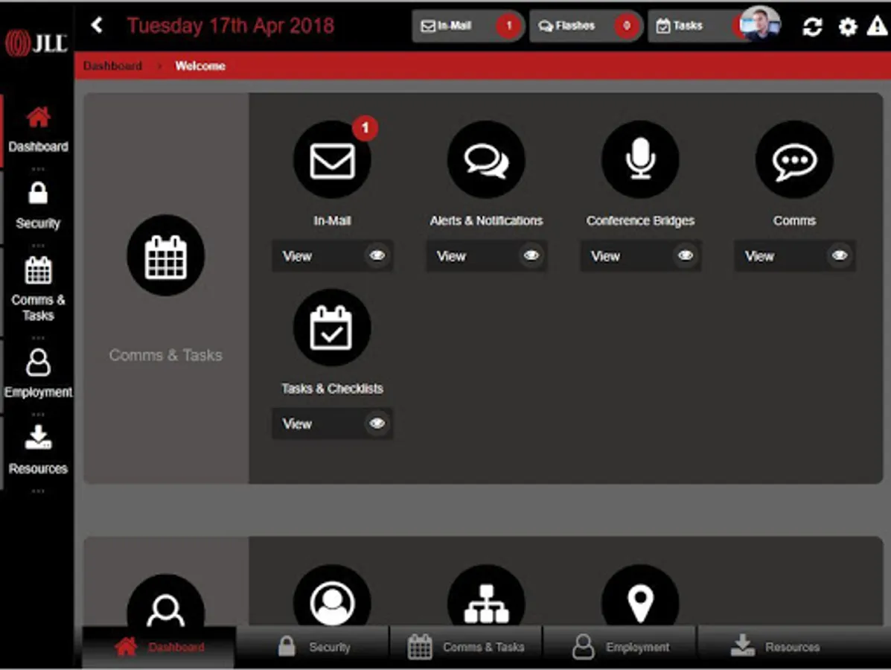Expand dots below Dashboard sidebar item

tap(37, 169)
